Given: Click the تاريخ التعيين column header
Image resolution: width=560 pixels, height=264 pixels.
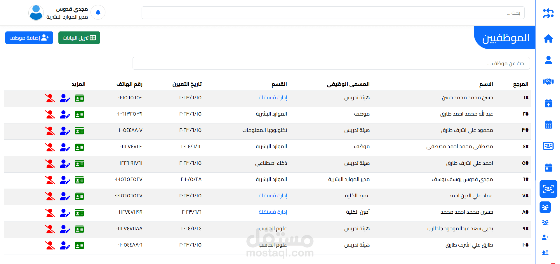Looking at the screenshot, I should [x=187, y=84].
